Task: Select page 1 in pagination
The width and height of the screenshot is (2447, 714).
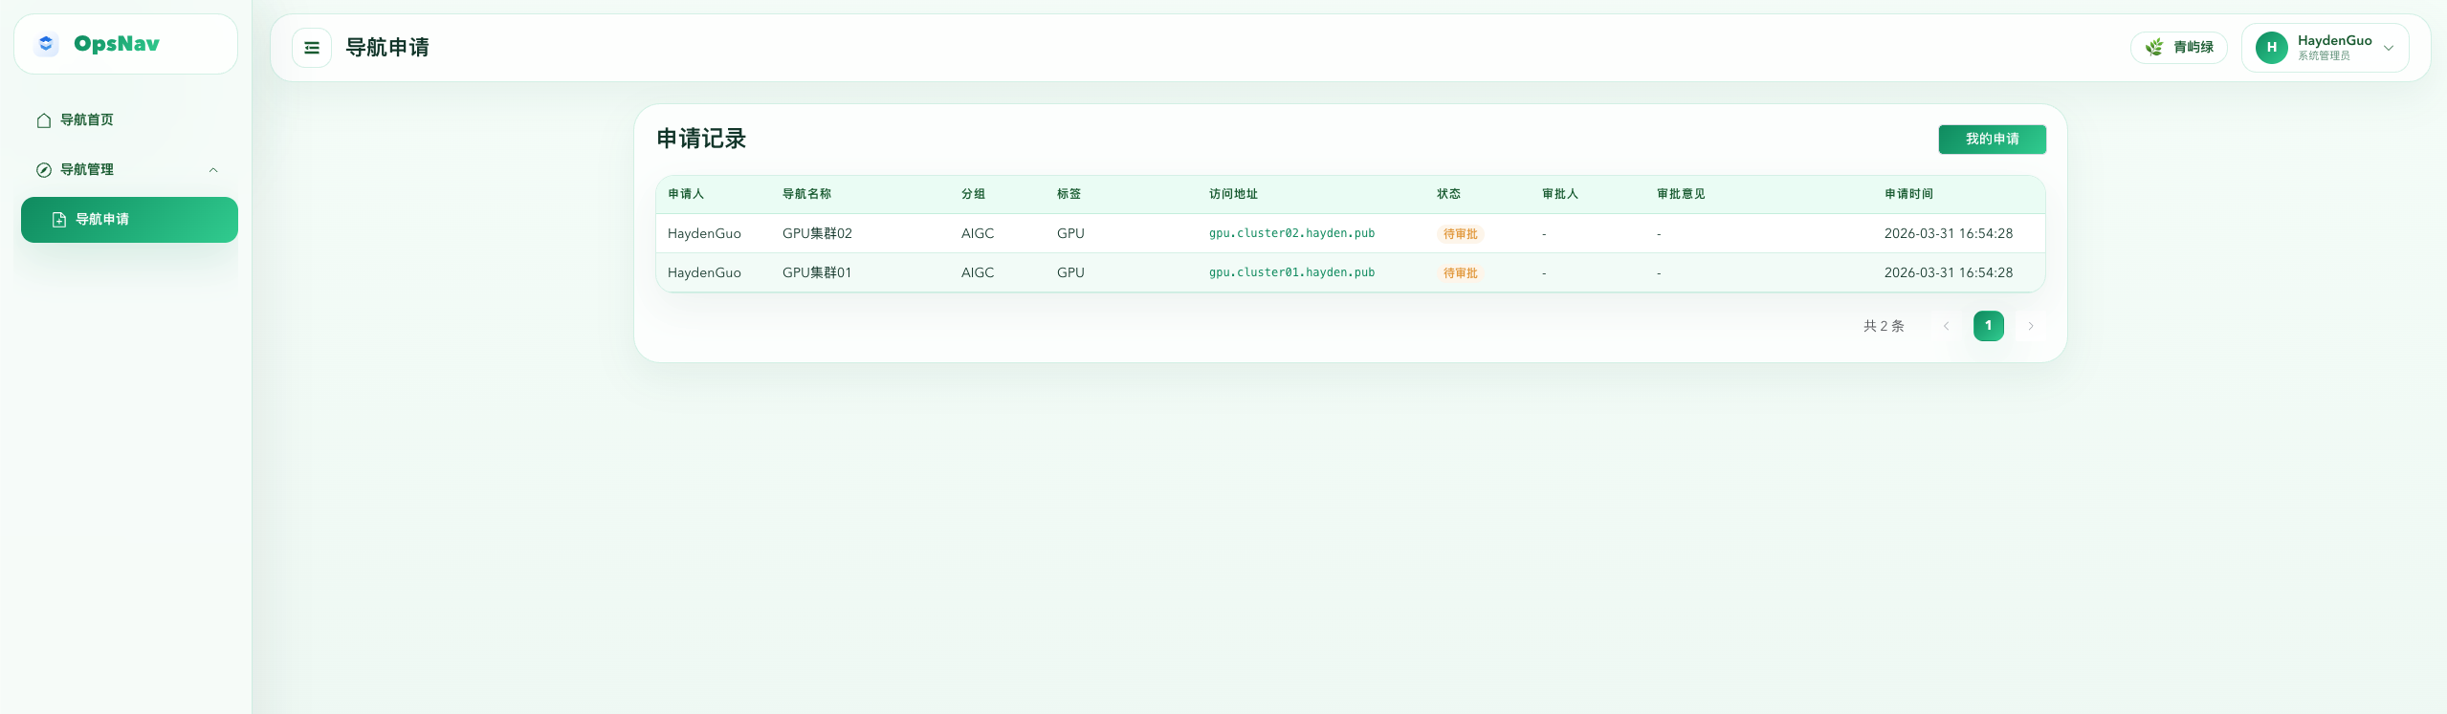Action: pos(1988,326)
